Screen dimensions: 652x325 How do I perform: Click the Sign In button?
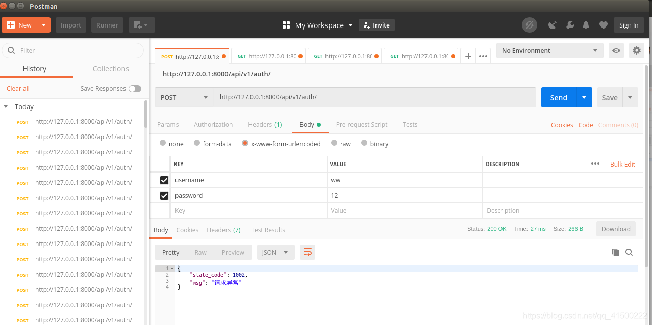tap(629, 25)
